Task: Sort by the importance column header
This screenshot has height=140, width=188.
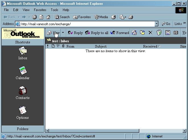Action: (x=48, y=46)
